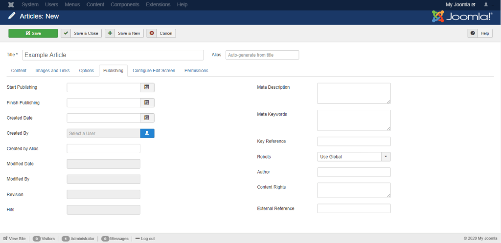Click the View Site link

(14, 239)
